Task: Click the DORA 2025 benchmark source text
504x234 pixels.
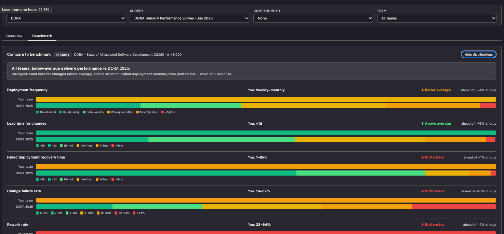Action: point(128,55)
